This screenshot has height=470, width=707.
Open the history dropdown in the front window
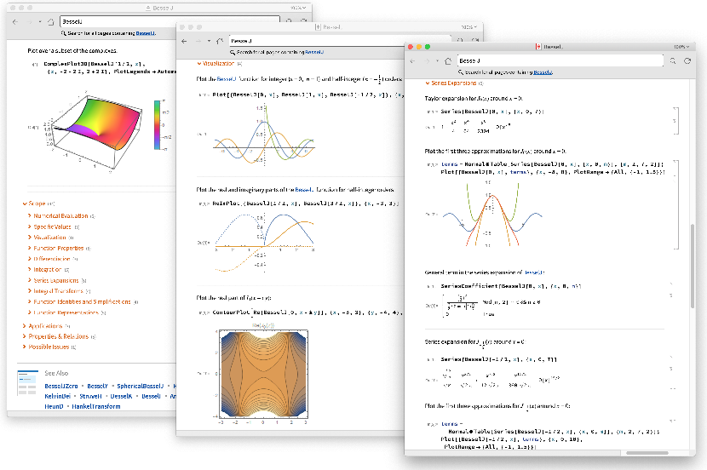tap(437, 61)
